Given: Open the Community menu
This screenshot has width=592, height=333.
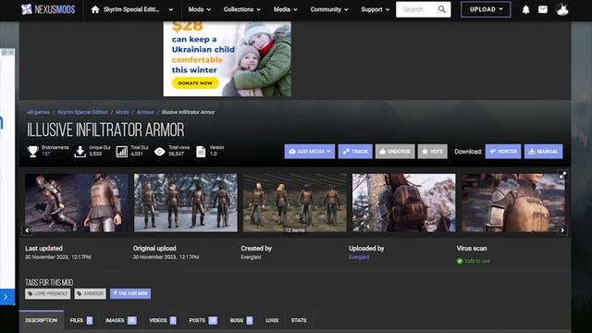Looking at the screenshot, I should [329, 9].
